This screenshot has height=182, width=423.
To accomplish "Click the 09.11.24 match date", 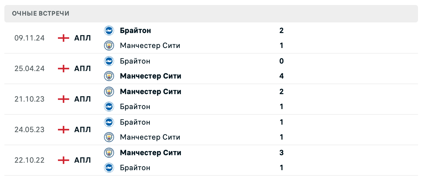I will pyautogui.click(x=29, y=38).
